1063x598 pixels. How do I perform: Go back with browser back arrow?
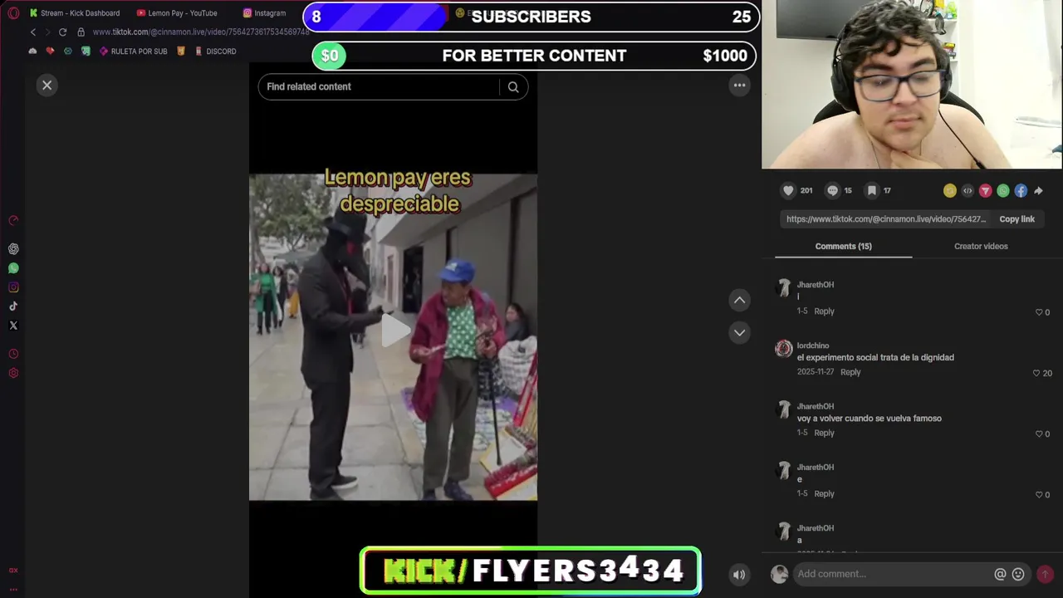[33, 32]
